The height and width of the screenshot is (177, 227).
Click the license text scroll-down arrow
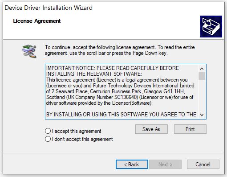click(202, 115)
